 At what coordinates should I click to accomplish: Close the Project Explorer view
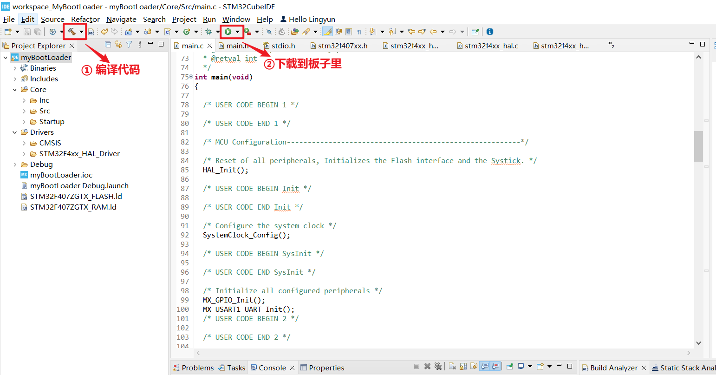(x=72, y=46)
